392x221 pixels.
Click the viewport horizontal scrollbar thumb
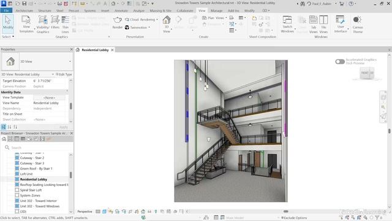[x=286, y=211]
